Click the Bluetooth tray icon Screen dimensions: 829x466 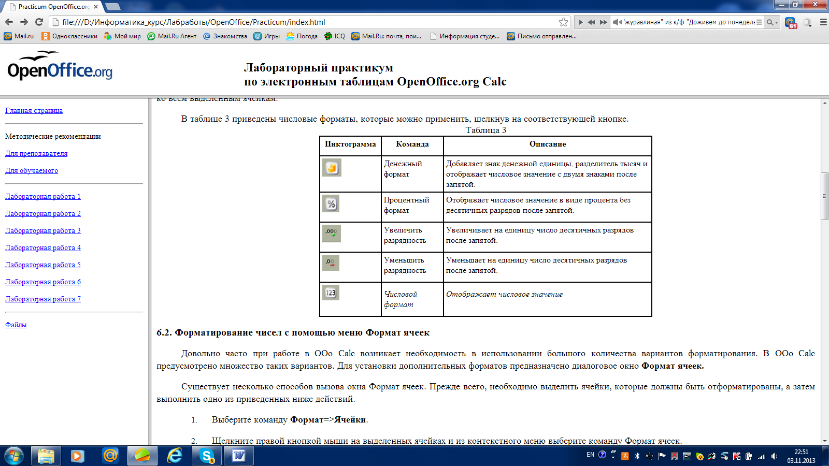point(637,456)
